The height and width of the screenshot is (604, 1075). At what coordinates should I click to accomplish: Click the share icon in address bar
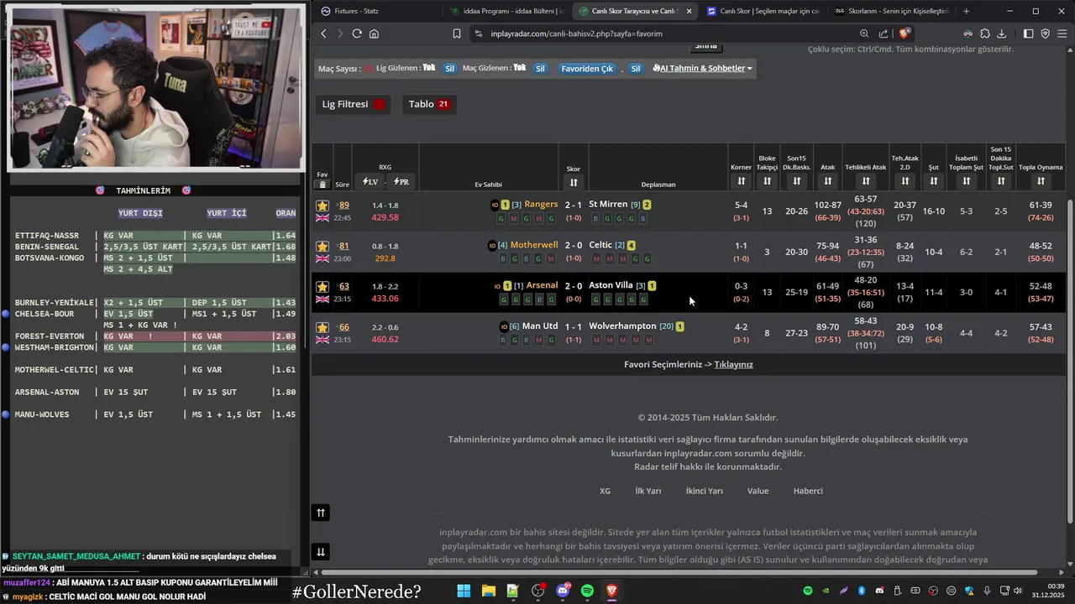click(x=884, y=34)
